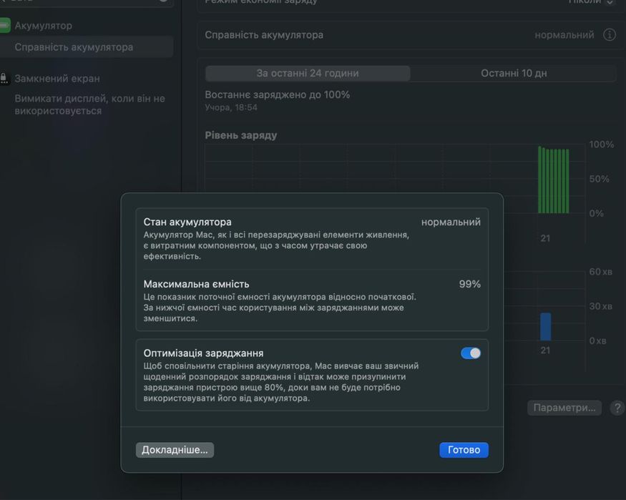
Task: Click the 50% chart axis label
Action: click(599, 179)
